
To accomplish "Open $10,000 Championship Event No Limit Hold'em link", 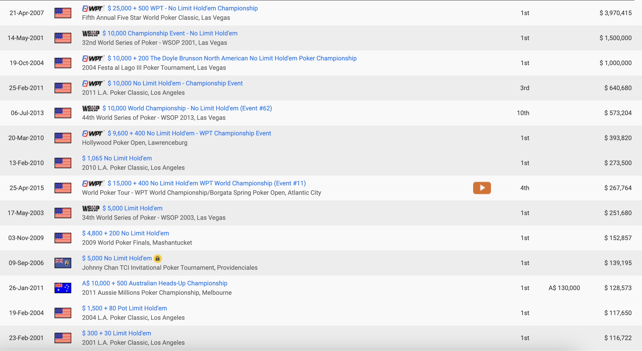I will coord(170,33).
